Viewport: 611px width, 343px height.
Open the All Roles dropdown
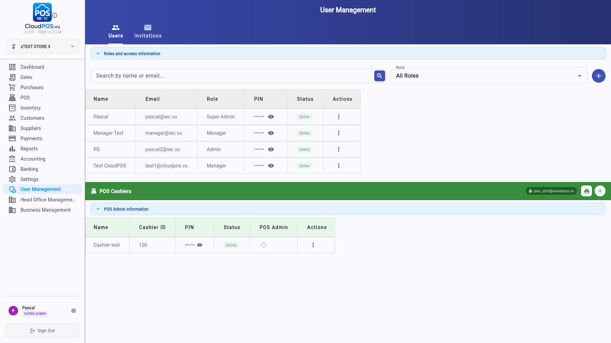489,76
